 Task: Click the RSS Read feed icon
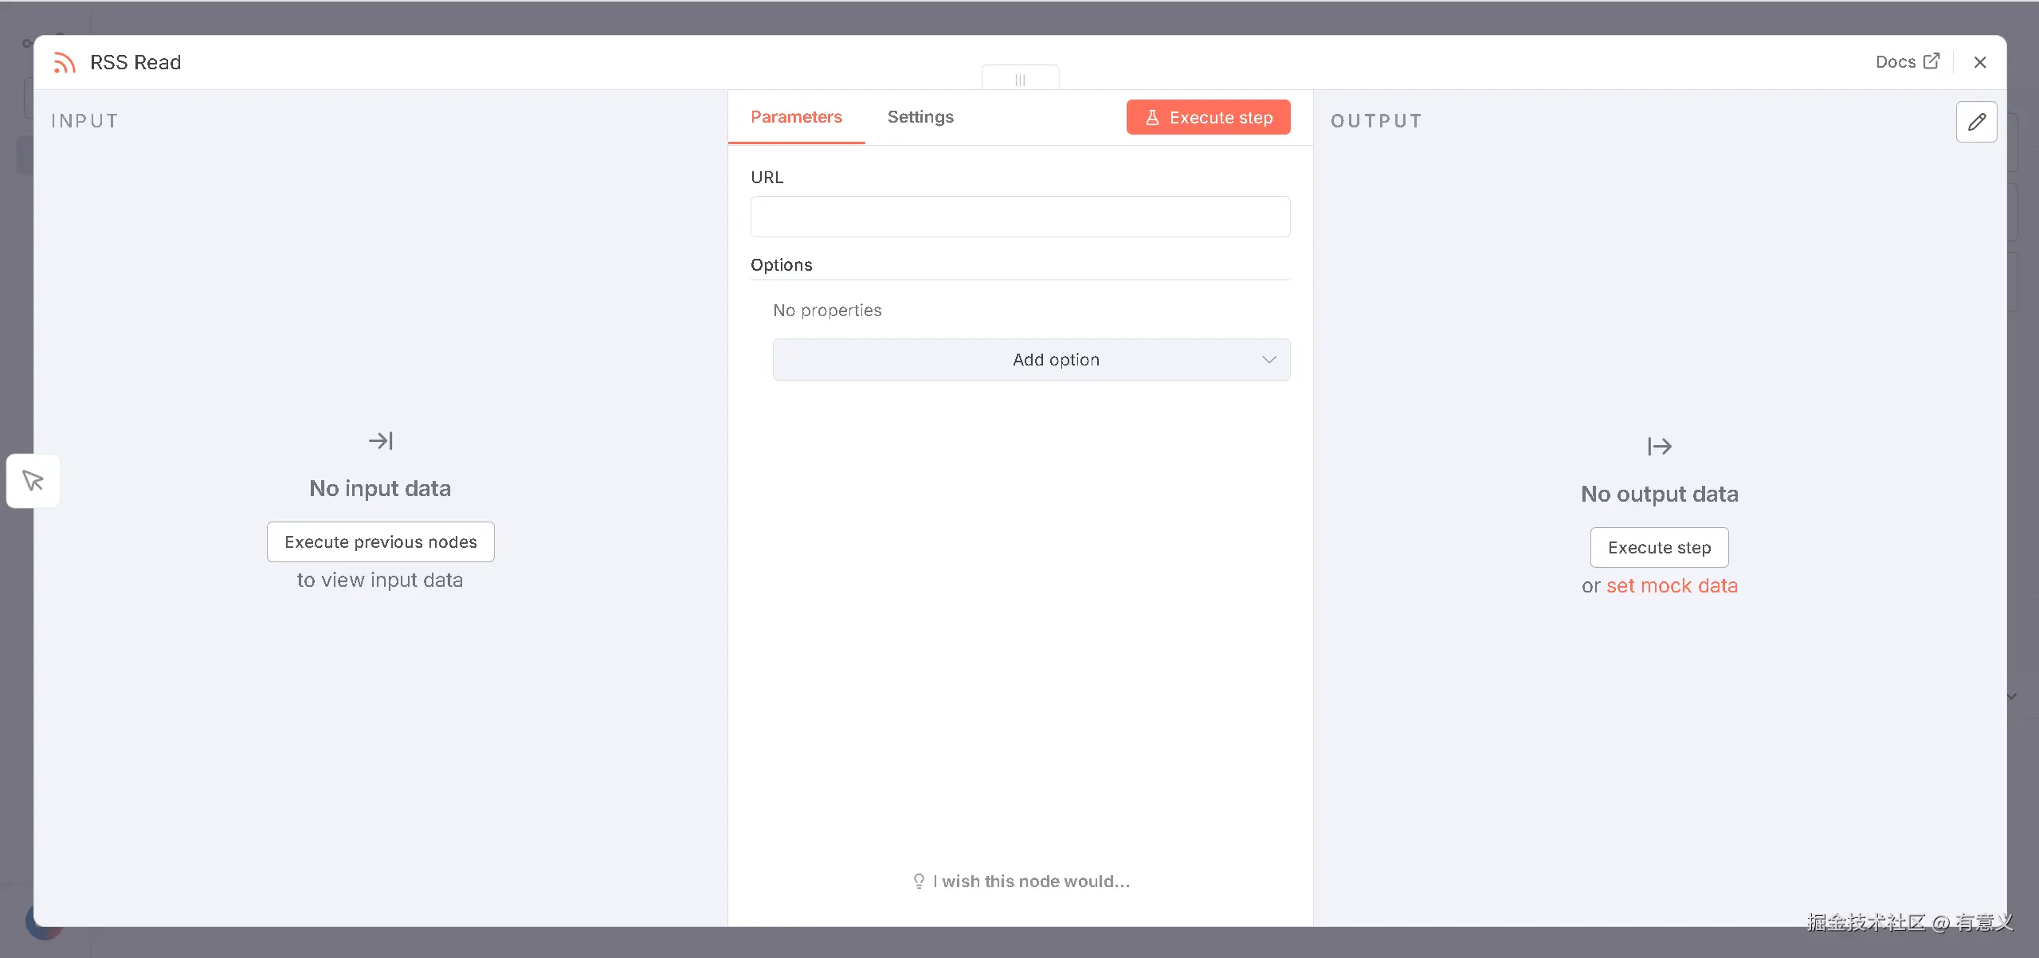click(x=65, y=62)
